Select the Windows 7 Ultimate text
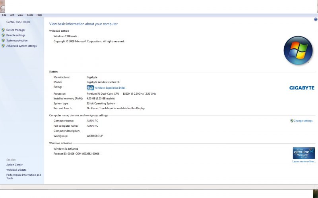The image size is (318, 198). click(x=65, y=36)
